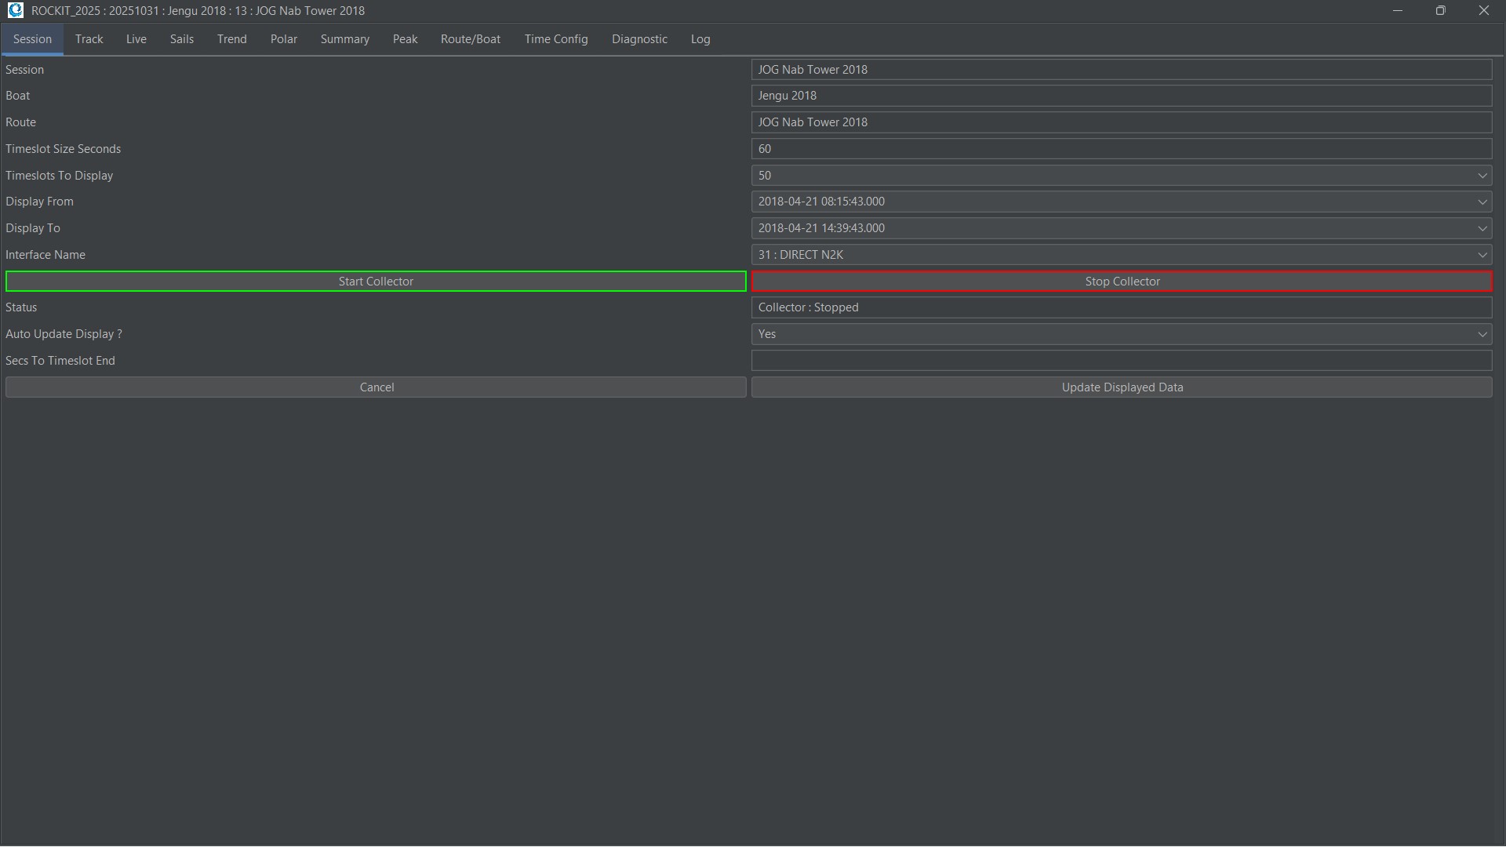Image resolution: width=1506 pixels, height=847 pixels.
Task: Select the Polar tab
Action: 283,39
